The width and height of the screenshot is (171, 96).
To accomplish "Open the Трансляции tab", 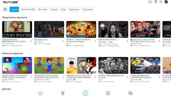I will (x=88, y=9).
